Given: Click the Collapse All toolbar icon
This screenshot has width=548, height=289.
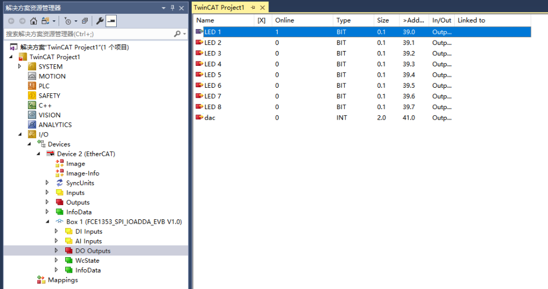Looking at the screenshot, I should pos(84,21).
